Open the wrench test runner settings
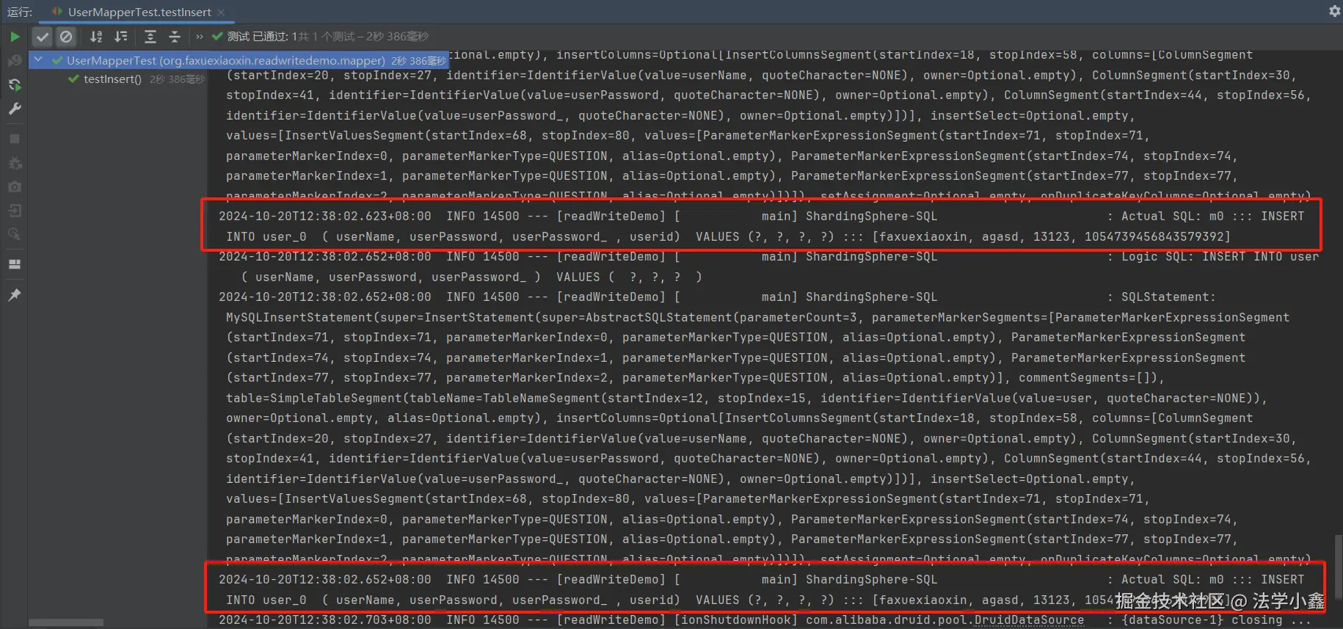The height and width of the screenshot is (629, 1343). [x=15, y=109]
